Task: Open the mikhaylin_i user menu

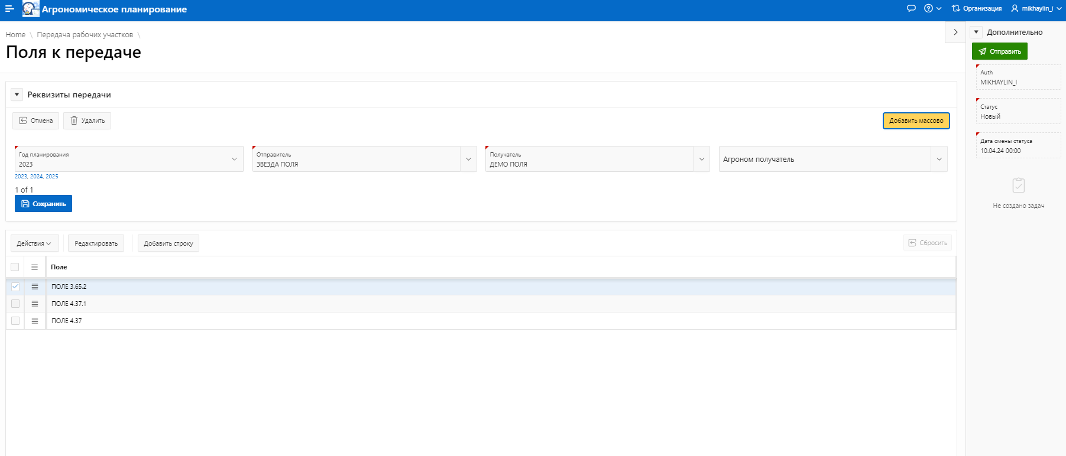Action: (1036, 8)
